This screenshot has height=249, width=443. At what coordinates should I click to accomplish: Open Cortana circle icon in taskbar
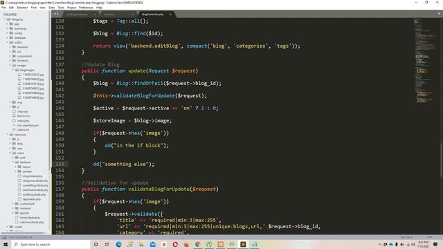(x=96, y=244)
